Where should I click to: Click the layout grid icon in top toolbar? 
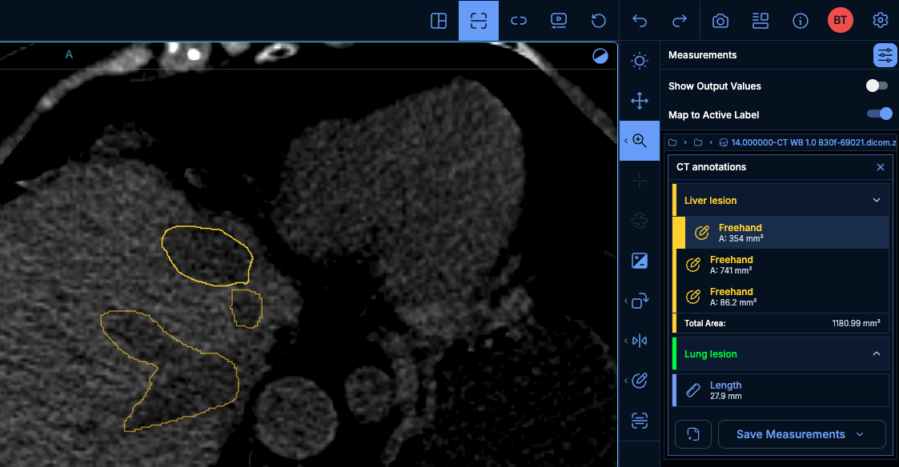[439, 21]
